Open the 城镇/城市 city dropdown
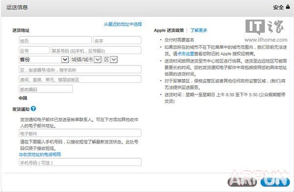 (x=86, y=60)
